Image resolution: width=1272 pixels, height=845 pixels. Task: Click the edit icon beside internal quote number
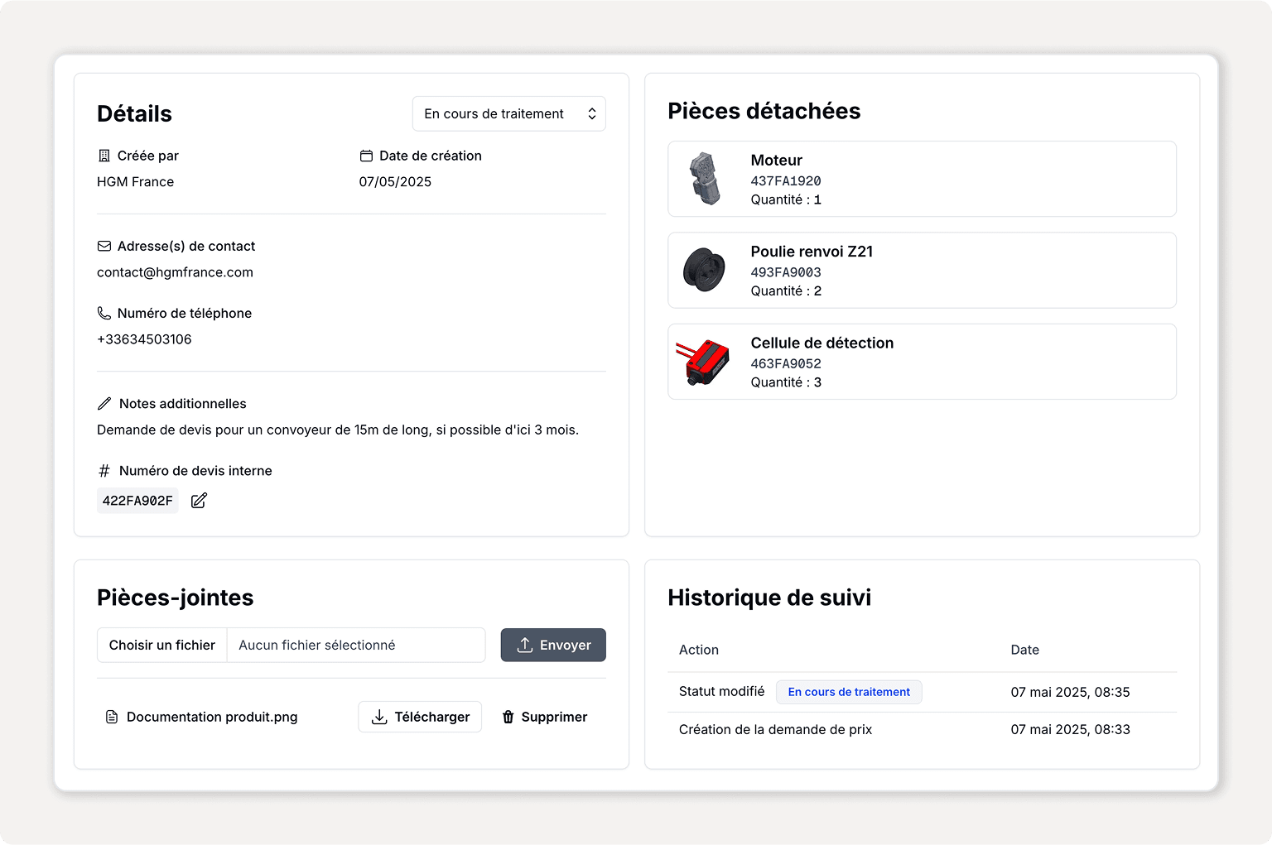pos(199,501)
